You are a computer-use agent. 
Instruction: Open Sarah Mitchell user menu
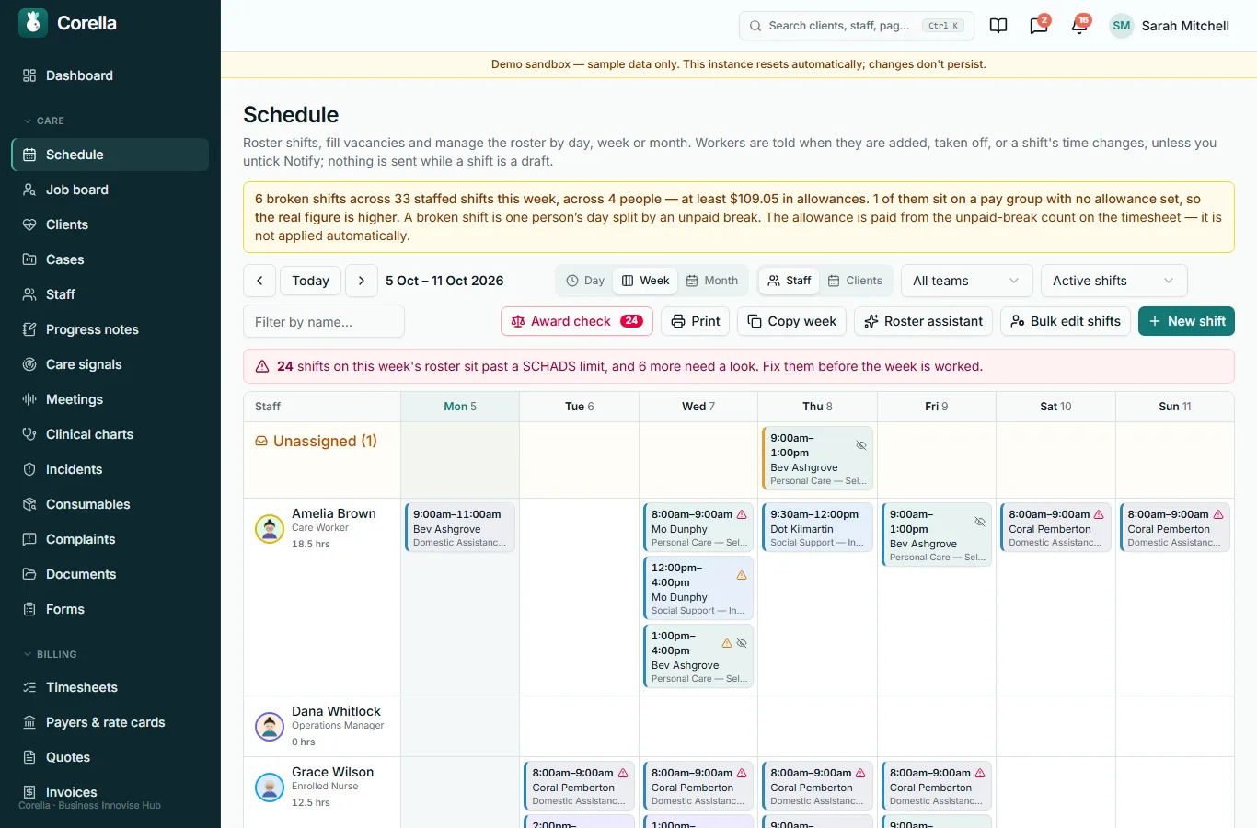[x=1170, y=26]
